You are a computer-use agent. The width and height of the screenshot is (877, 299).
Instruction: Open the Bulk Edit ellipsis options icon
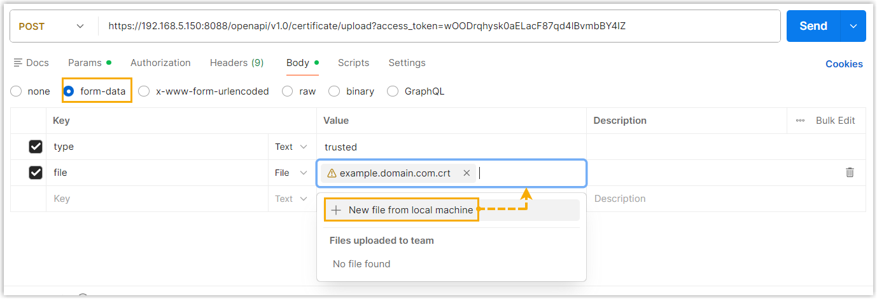[x=800, y=121]
